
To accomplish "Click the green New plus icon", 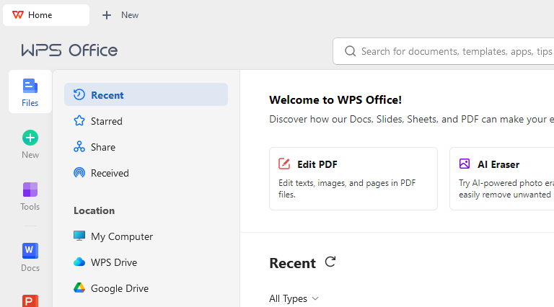I will pyautogui.click(x=30, y=138).
